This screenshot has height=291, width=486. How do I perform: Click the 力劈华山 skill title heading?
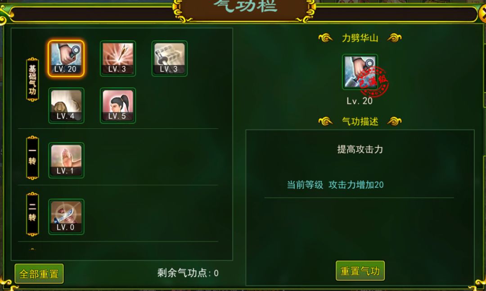point(360,38)
